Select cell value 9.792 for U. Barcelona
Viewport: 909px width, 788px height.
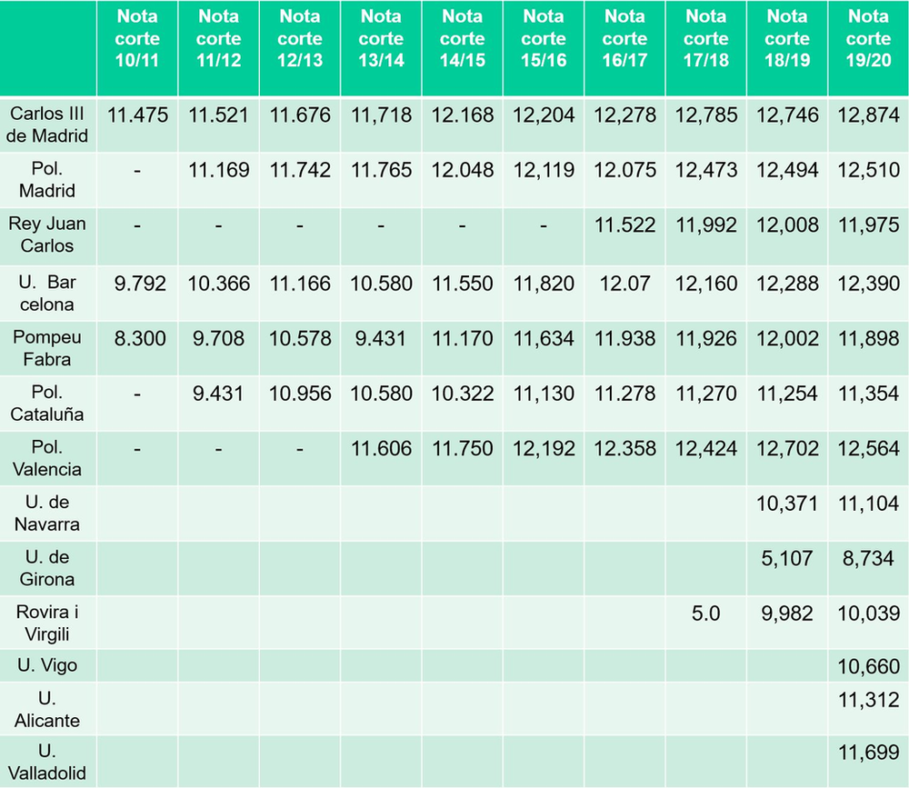coord(140,284)
